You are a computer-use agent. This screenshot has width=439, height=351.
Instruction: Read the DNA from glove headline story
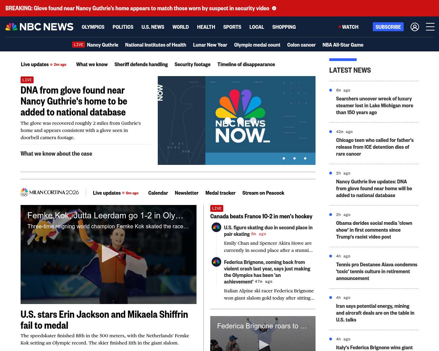pos(74,101)
